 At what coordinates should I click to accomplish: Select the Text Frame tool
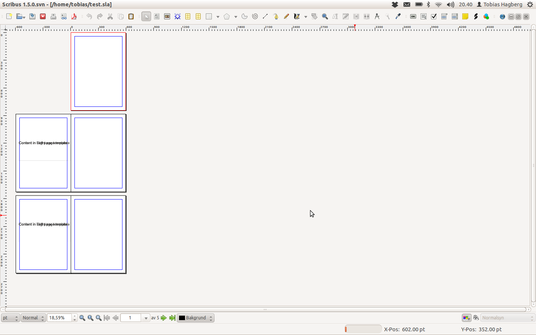coord(157,16)
